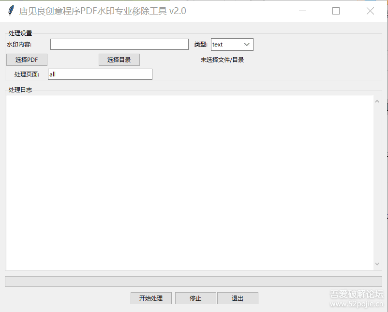Click the log scrollbar down arrow
This screenshot has width=388, height=312.
pyautogui.click(x=377, y=264)
